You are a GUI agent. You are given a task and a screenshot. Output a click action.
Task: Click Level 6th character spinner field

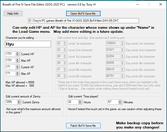tap(62, 76)
